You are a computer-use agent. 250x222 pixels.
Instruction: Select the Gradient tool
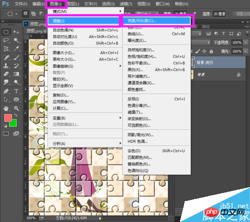tap(16, 74)
